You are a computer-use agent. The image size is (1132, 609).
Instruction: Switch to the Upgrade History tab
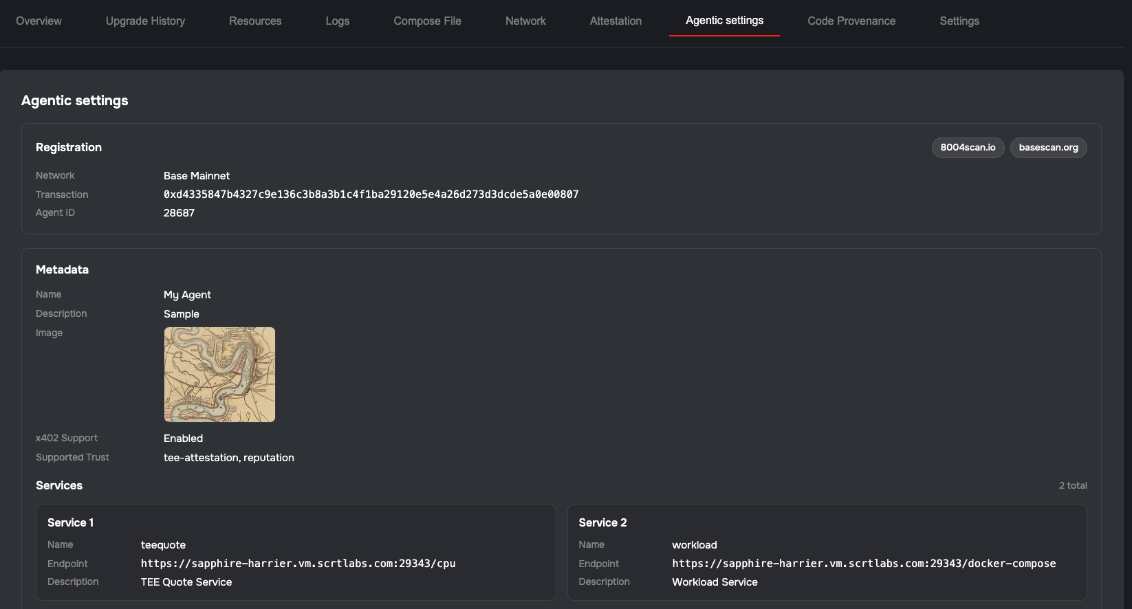(145, 21)
